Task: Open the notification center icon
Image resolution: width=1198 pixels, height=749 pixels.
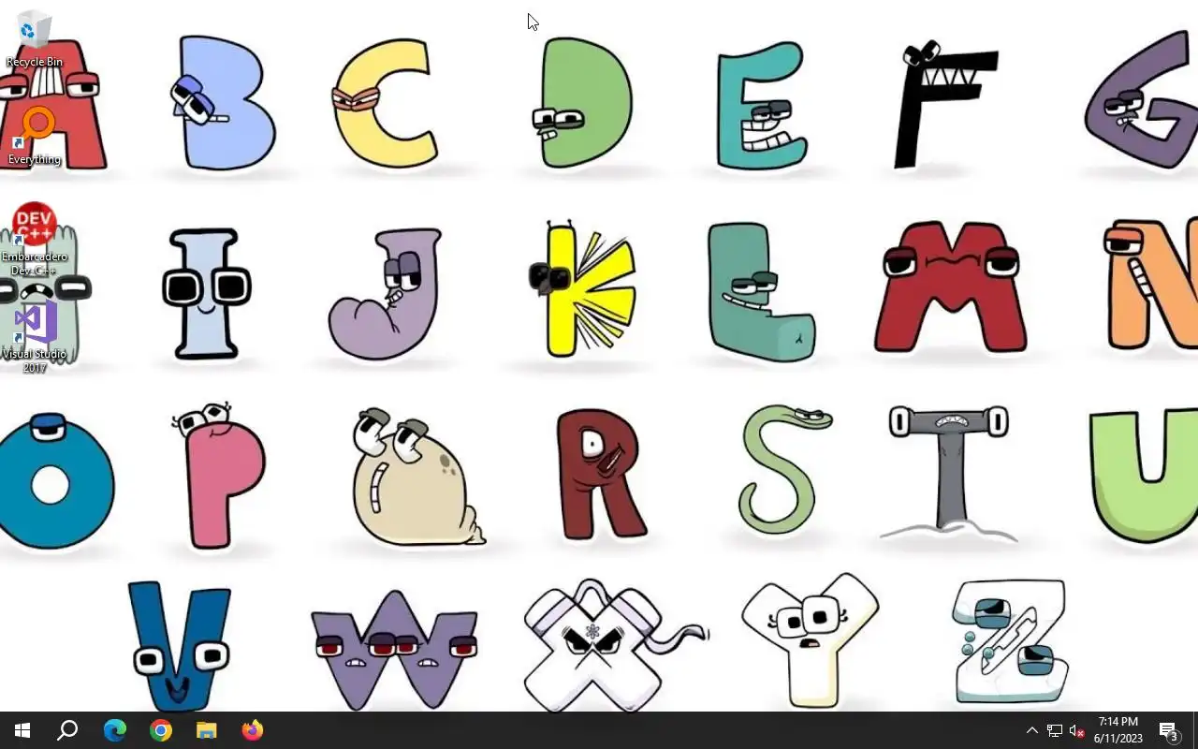Action: (x=1169, y=730)
